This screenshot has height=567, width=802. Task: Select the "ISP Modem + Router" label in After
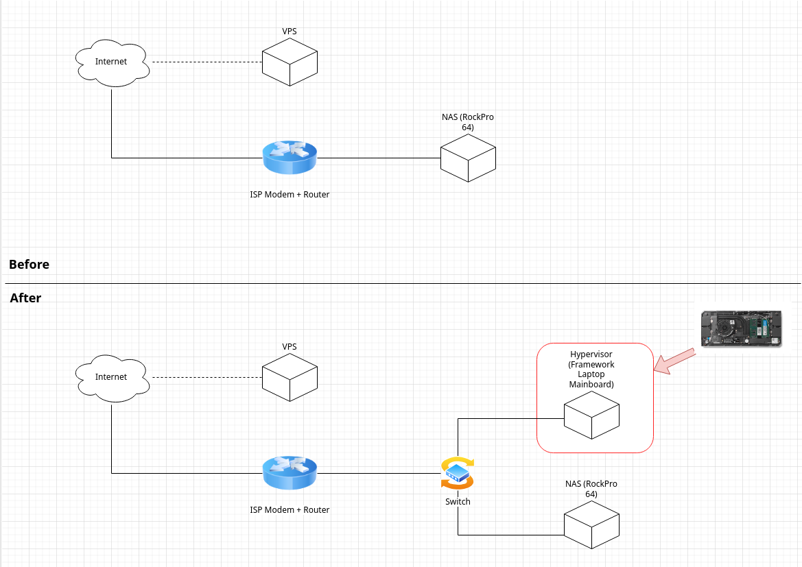tap(290, 510)
